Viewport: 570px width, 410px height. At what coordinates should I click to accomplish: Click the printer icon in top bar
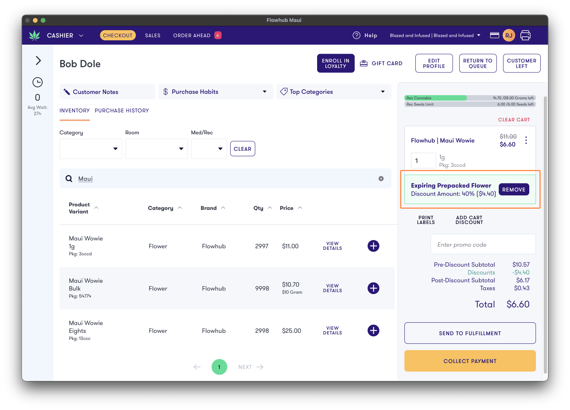point(525,35)
